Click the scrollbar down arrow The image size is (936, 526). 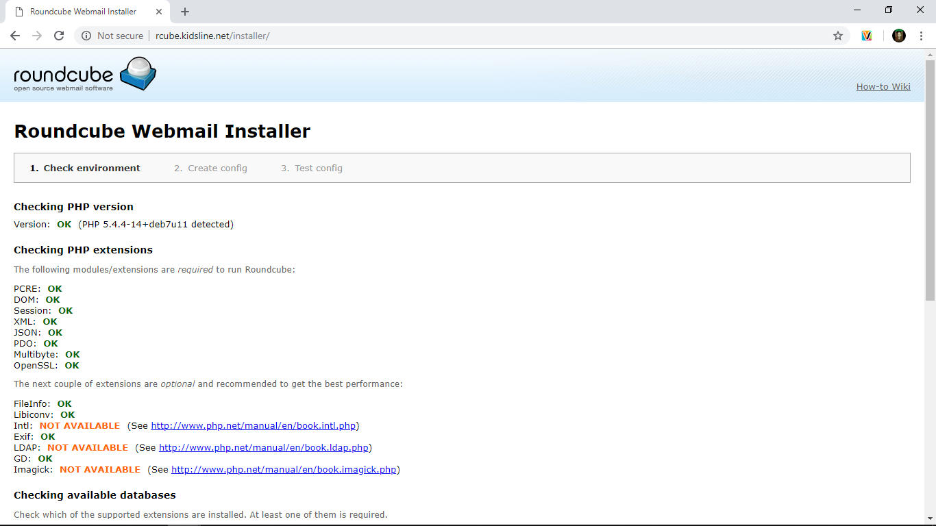click(930, 518)
